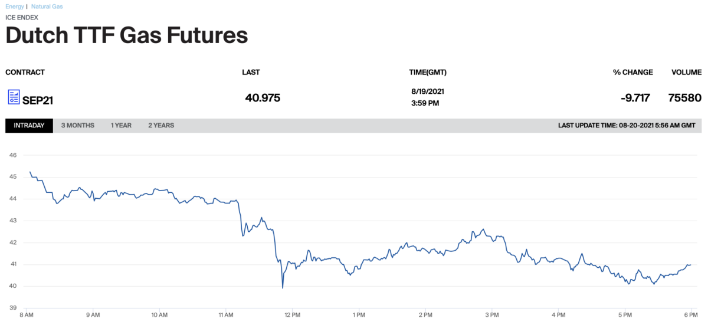Image resolution: width=708 pixels, height=325 pixels.
Task: Click the TIME(GMT) column header
Action: coord(428,73)
